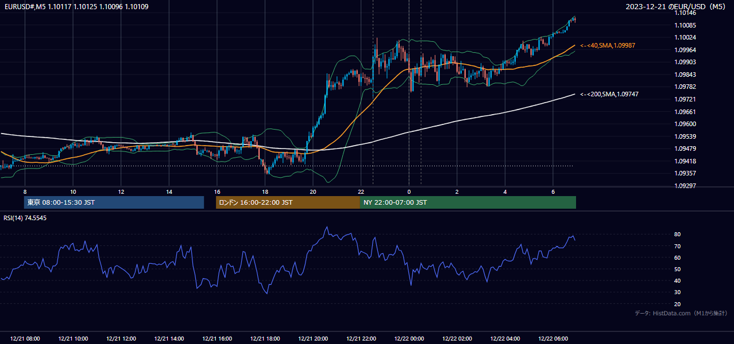
Task: Click the HistData.com data source credit
Action: 681,313
